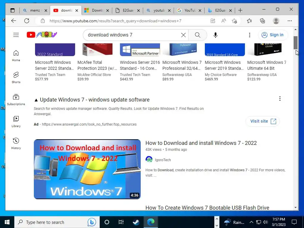Open ad options three-dot menu
The image size is (304, 228).
pyautogui.click(x=280, y=99)
